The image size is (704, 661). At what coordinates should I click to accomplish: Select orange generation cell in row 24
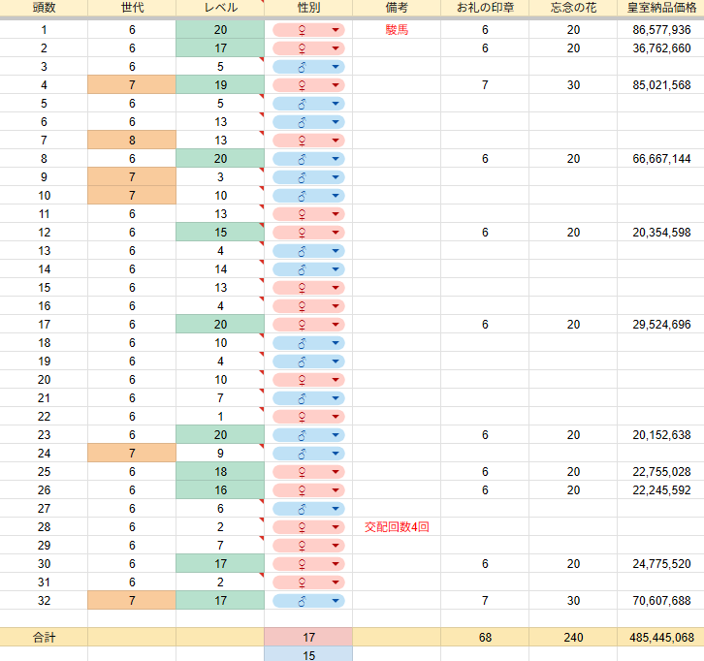pyautogui.click(x=132, y=454)
